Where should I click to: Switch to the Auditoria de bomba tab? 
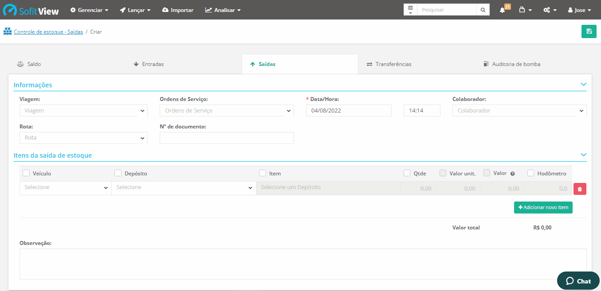click(533, 64)
